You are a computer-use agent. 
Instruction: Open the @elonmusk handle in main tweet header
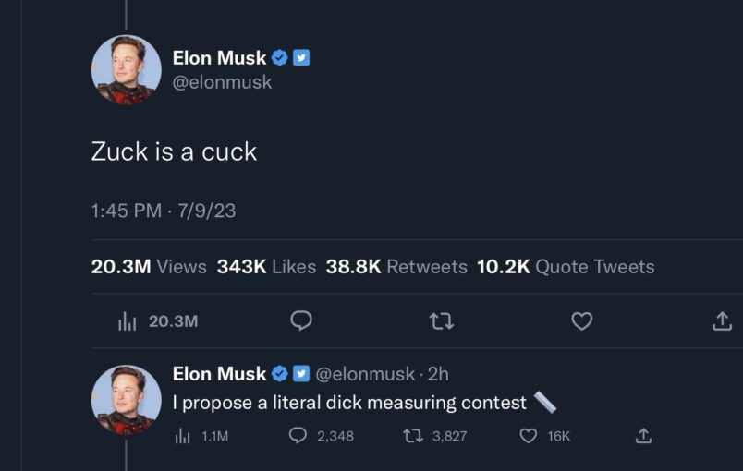(222, 82)
